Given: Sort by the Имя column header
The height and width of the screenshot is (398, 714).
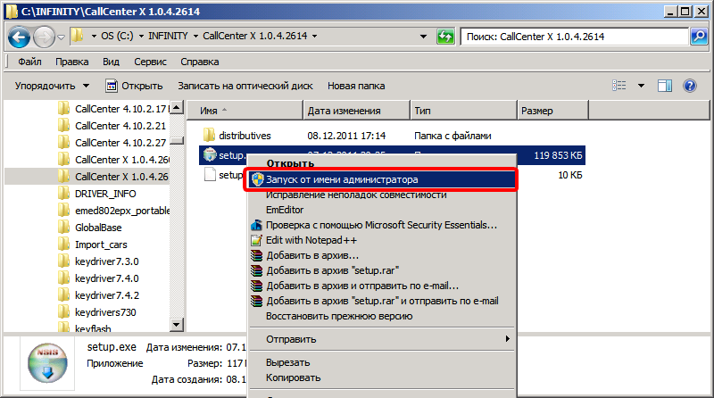Looking at the screenshot, I should tap(245, 111).
